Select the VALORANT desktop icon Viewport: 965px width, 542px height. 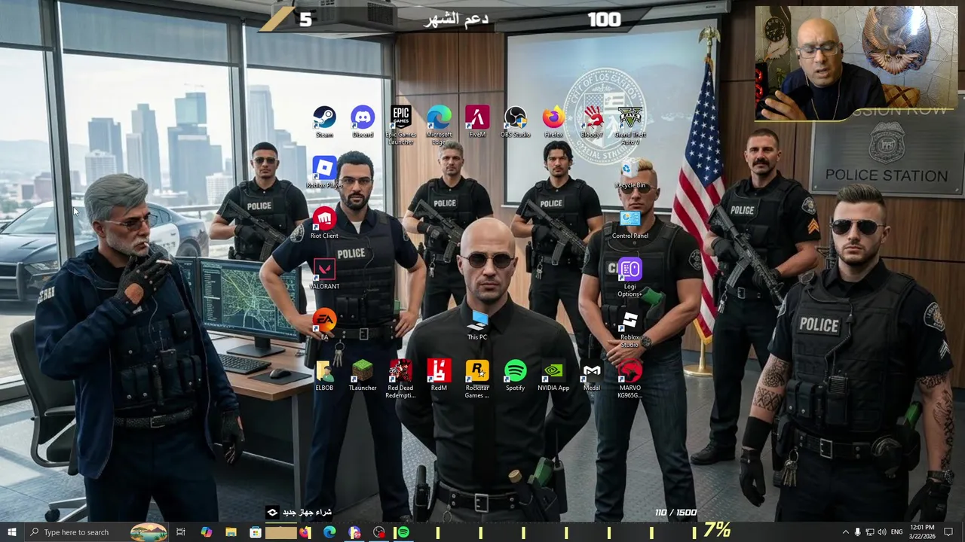click(x=324, y=274)
